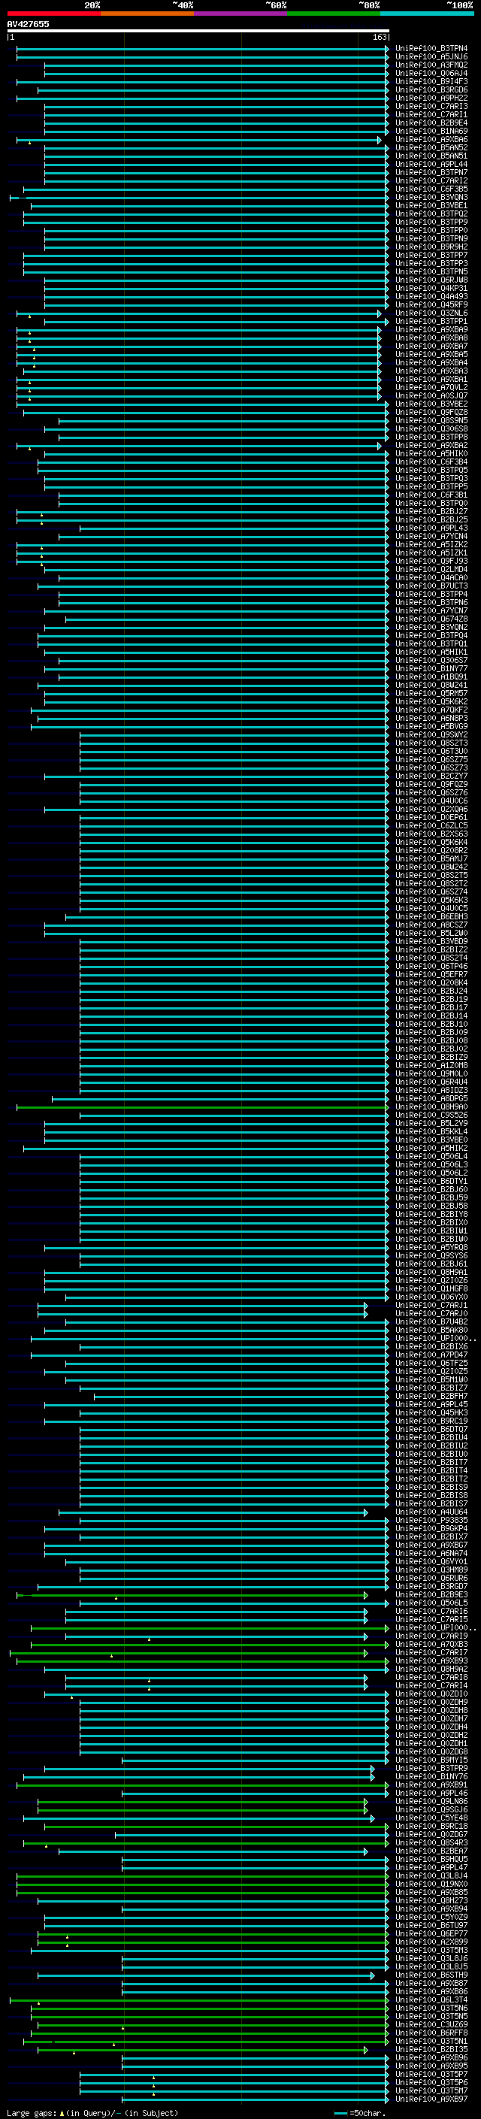Screen dimensions: 481x2119
Task: Select the UniRef100_Q4A493 label
Action: [431, 297]
